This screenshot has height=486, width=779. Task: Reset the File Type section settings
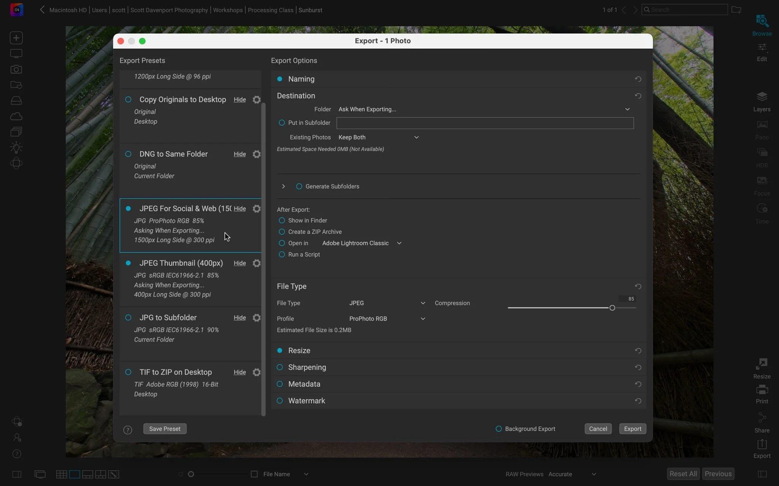tap(638, 286)
